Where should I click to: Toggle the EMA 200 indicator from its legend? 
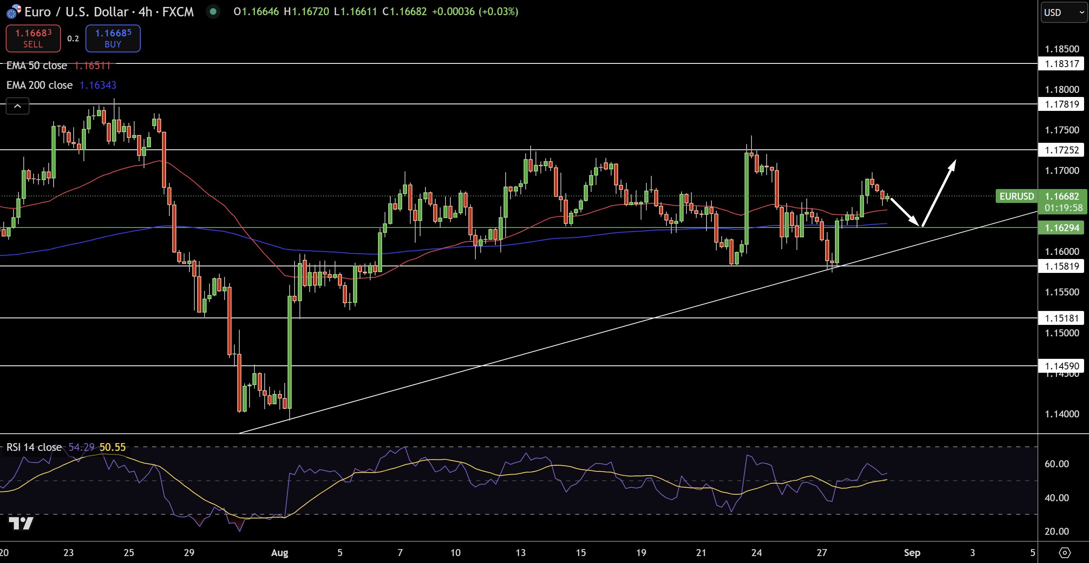(x=39, y=85)
